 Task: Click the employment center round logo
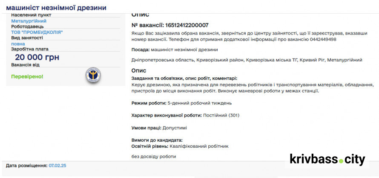[x=93, y=76]
